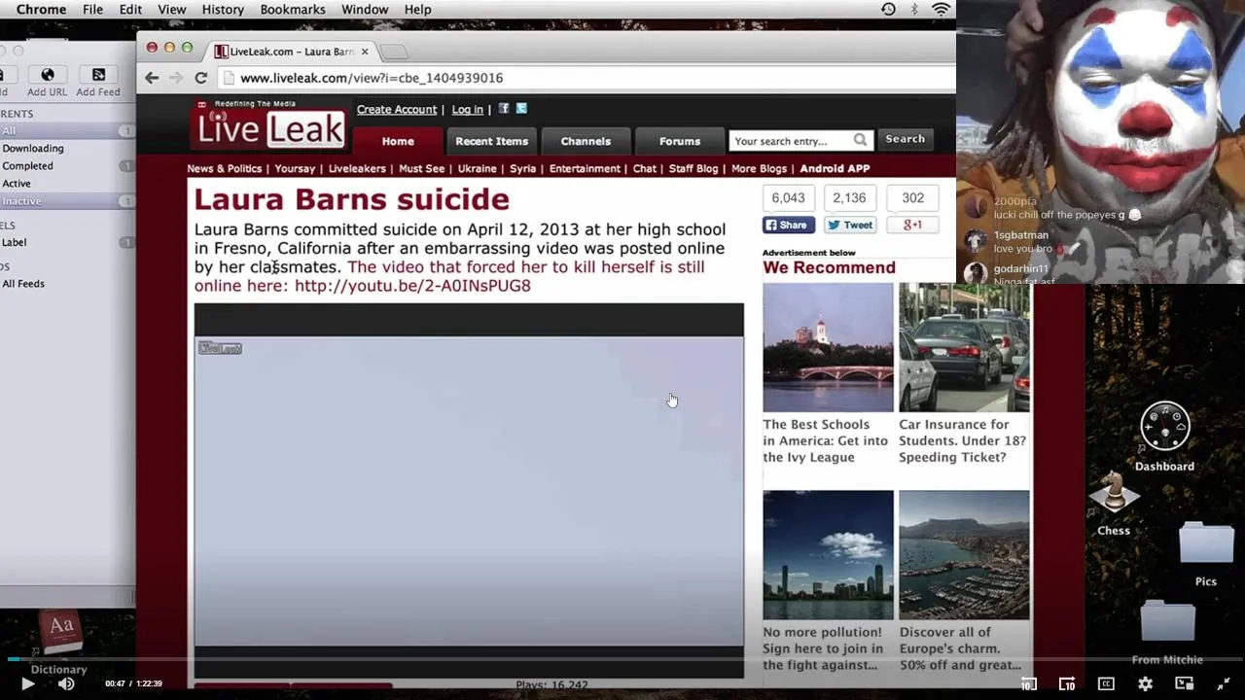Open the Window menu

pyautogui.click(x=365, y=10)
